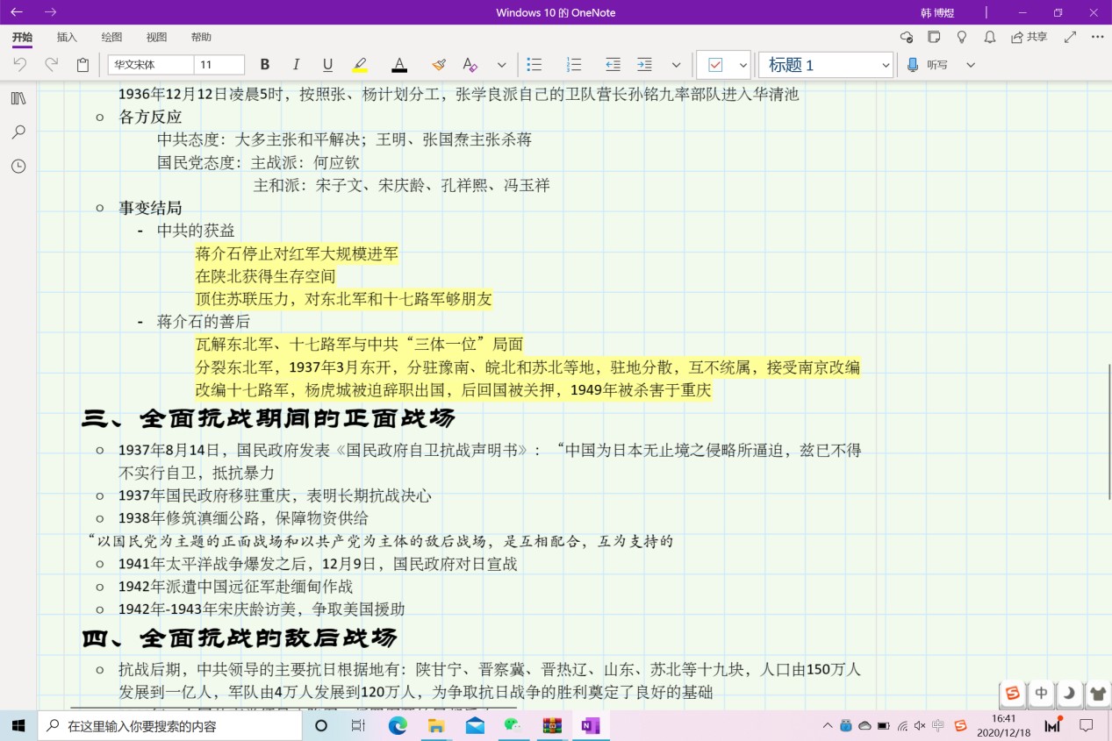1112x741 pixels.
Task: Open recent notes clock icon
Action: pos(18,166)
